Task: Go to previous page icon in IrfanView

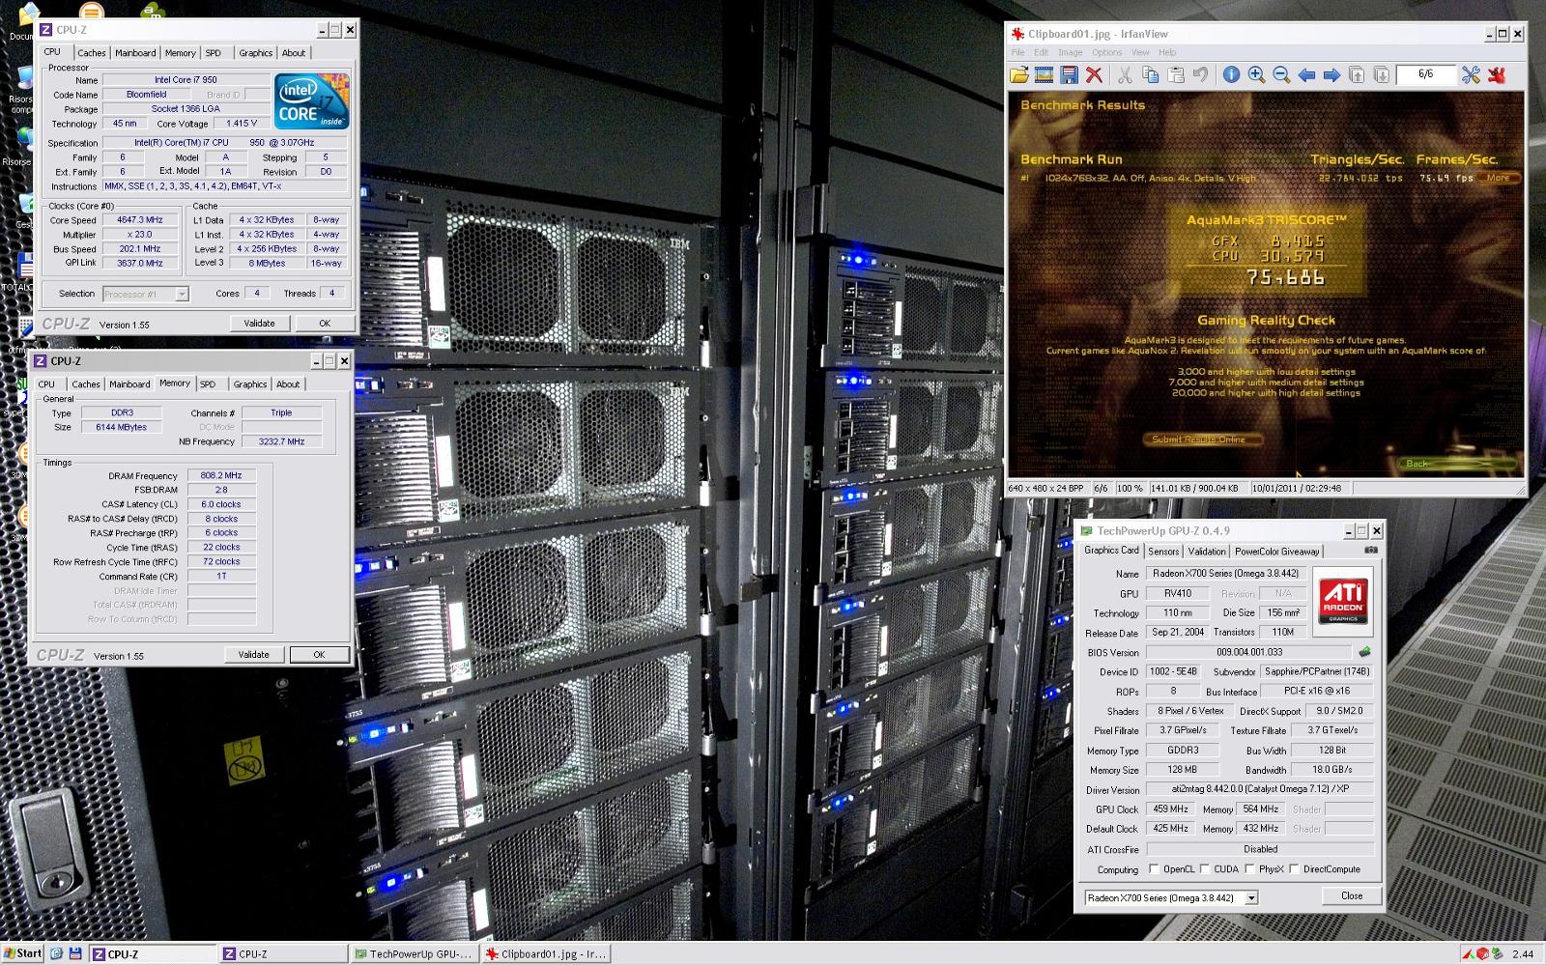Action: (x=1357, y=74)
